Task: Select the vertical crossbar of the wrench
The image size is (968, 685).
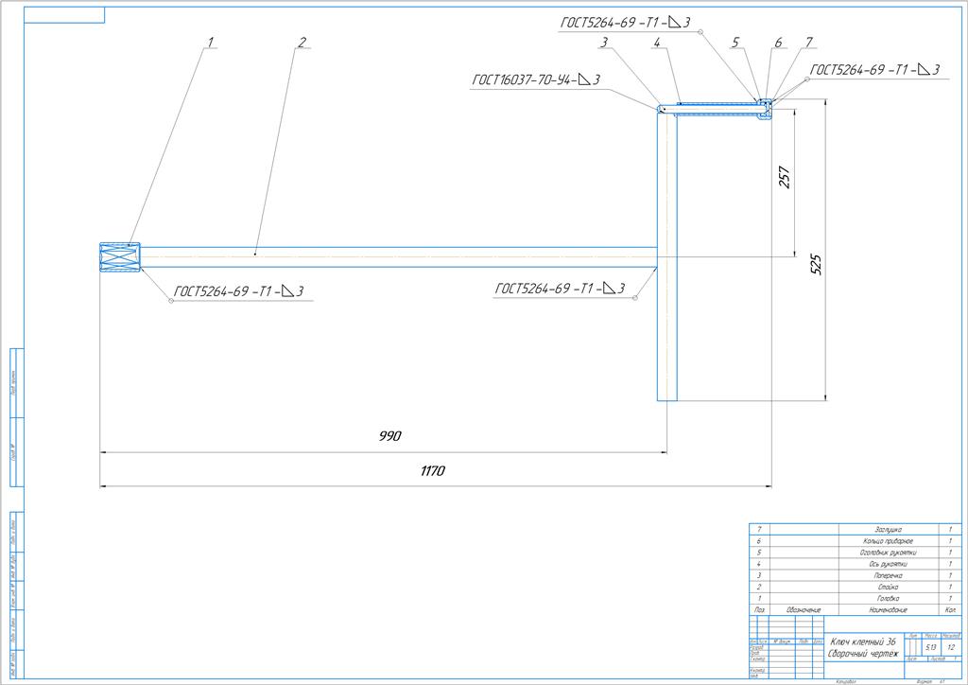Action: pos(666,256)
